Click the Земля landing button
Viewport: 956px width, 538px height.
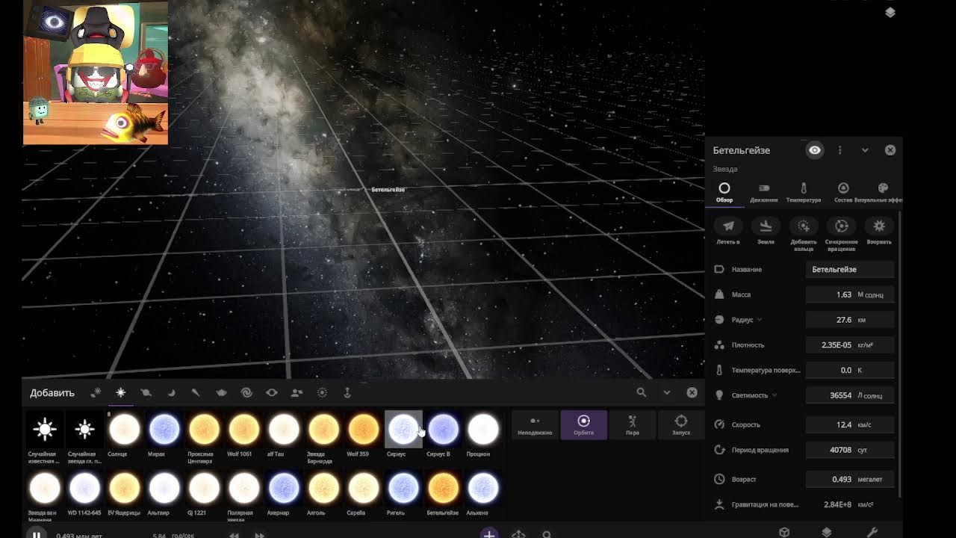pyautogui.click(x=766, y=232)
